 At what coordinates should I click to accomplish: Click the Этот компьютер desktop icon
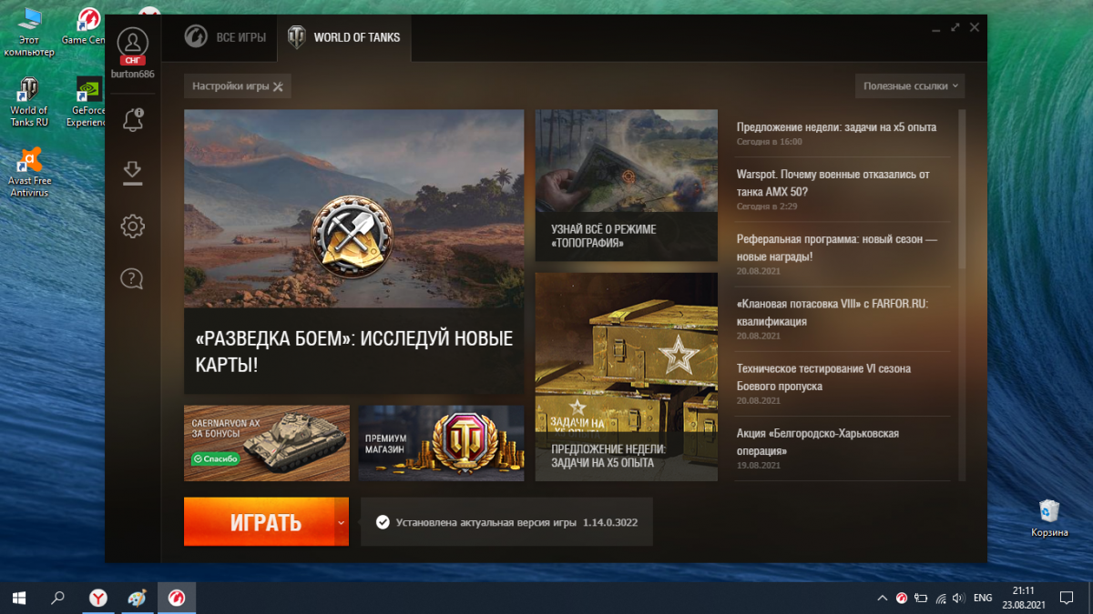point(29,32)
